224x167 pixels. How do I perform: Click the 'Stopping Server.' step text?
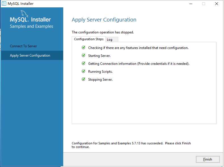(100, 80)
